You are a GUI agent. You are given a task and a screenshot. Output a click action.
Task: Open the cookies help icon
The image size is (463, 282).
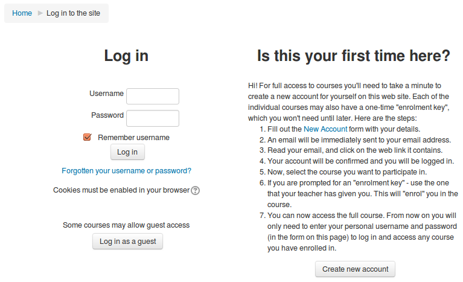(x=195, y=190)
